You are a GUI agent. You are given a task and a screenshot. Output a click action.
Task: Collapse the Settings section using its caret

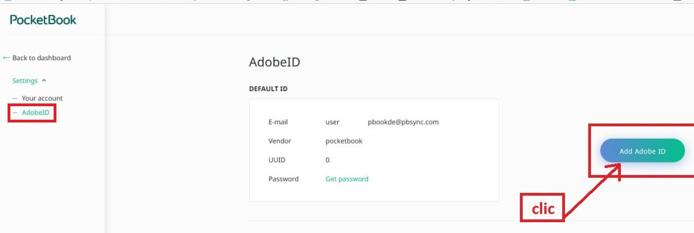(x=44, y=81)
